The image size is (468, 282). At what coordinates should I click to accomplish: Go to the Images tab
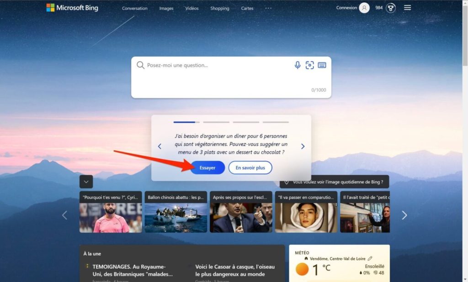pos(166,8)
